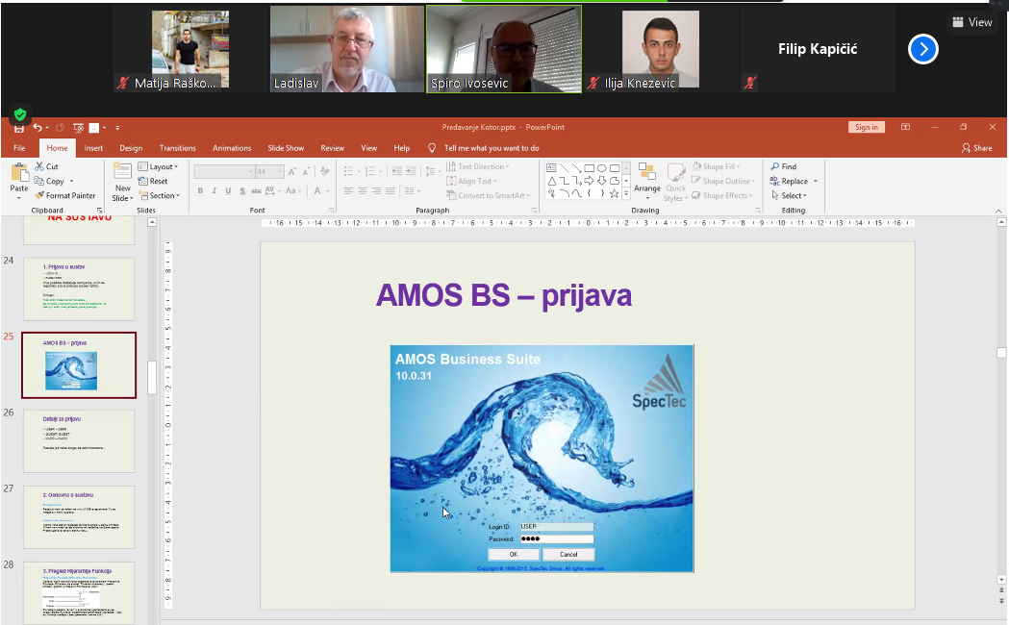
Task: Click the Increase Font Size icon
Action: 292,172
